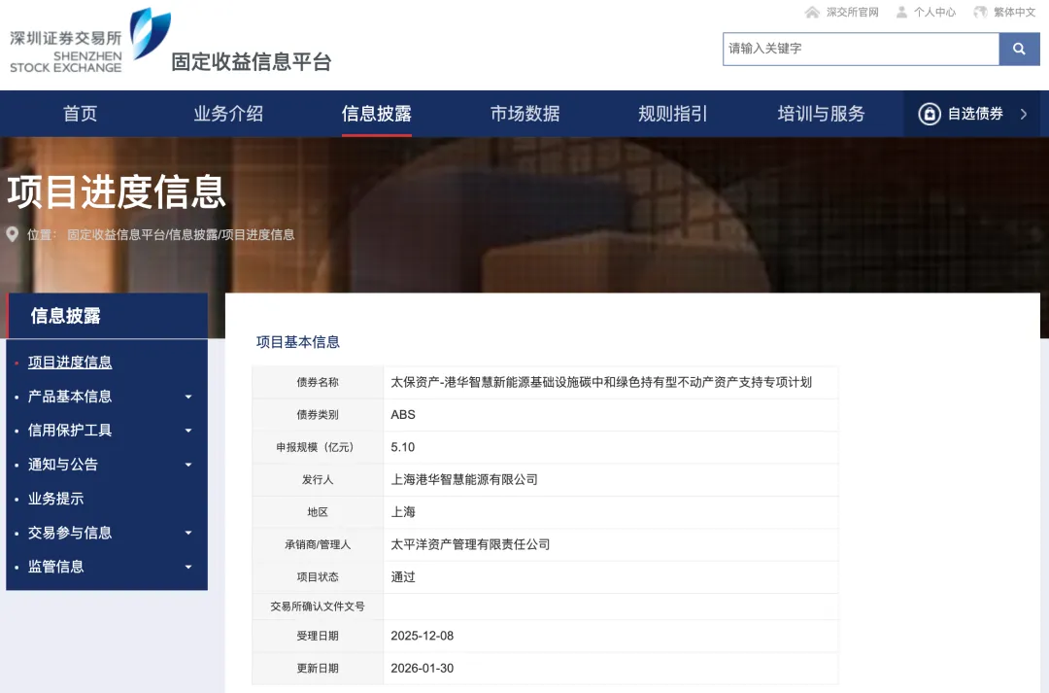Image resolution: width=1049 pixels, height=693 pixels.
Task: Click the 项目进度信息 page heading
Action: (x=117, y=192)
